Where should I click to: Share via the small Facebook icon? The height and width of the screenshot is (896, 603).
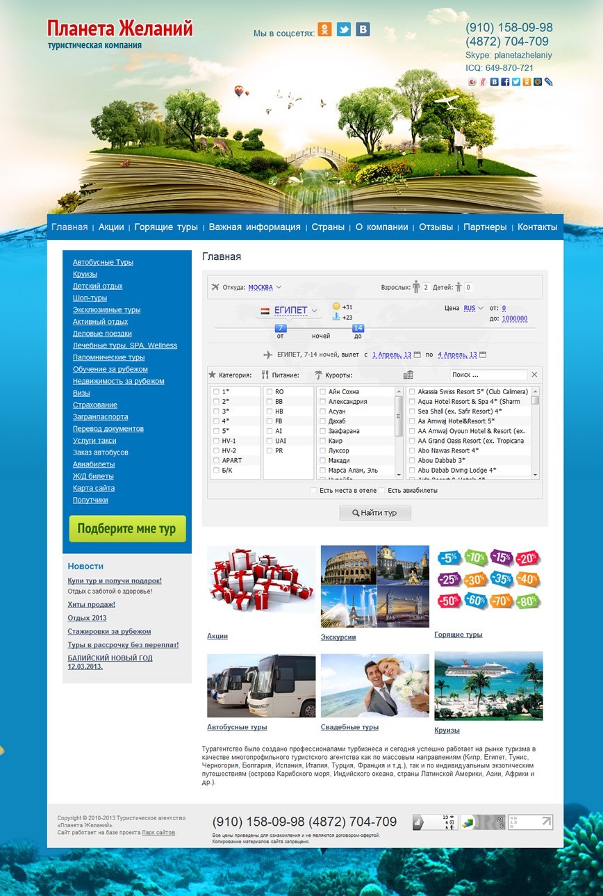[x=505, y=82]
